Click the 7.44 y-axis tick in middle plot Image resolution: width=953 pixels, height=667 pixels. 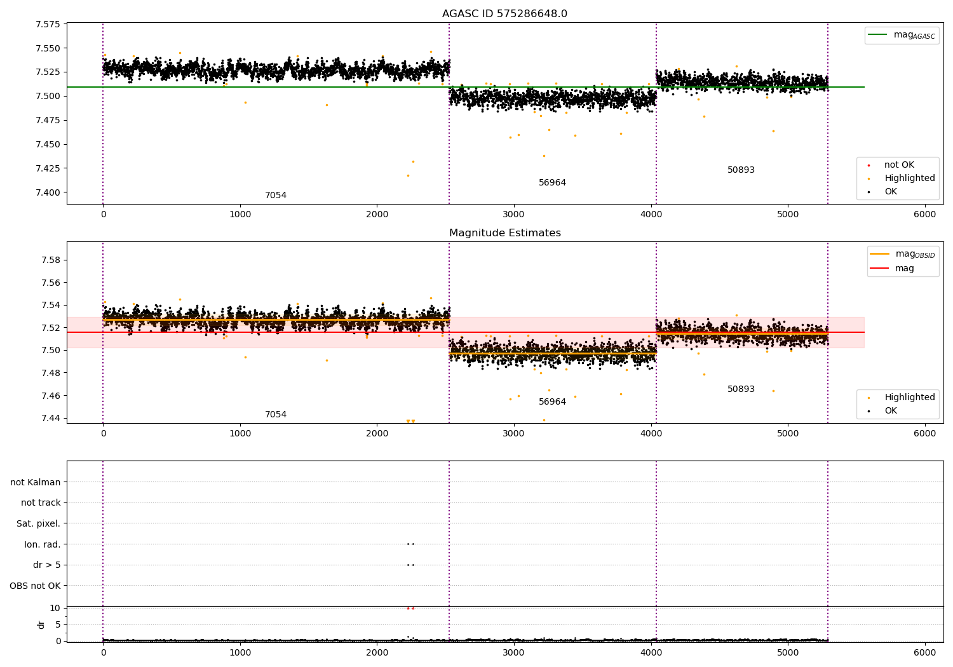[x=50, y=419]
